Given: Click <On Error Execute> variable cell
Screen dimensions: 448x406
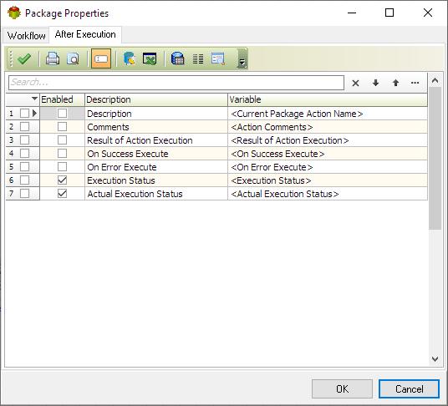Looking at the screenshot, I should point(328,167).
